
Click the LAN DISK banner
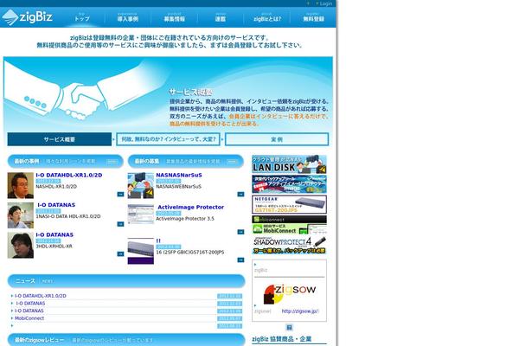289,164
